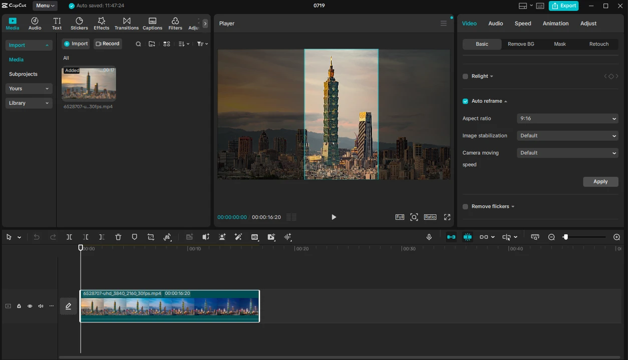Screen dimensions: 628x360
Task: Open the Image stabilization dropdown
Action: [x=567, y=135]
